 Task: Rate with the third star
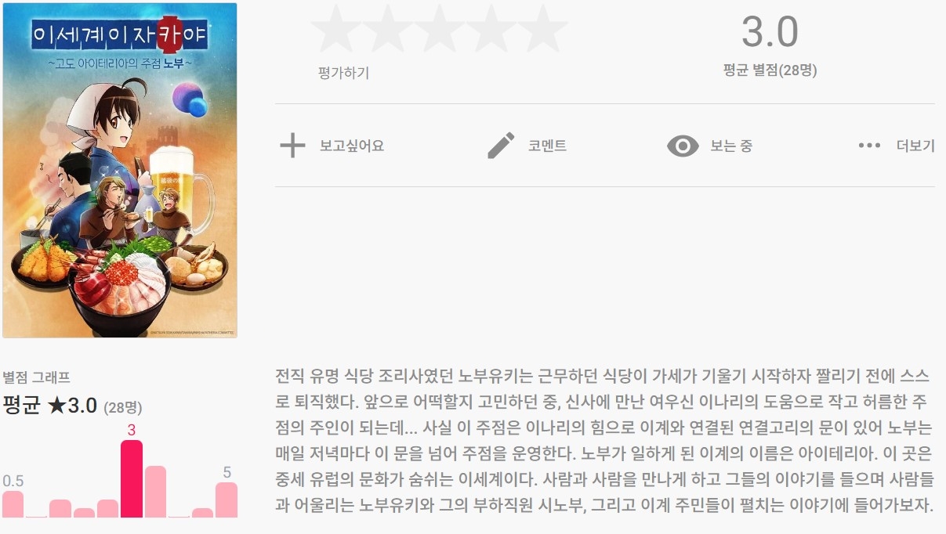pos(439,30)
